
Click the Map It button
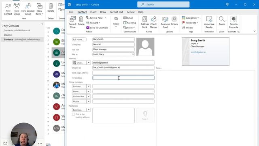click(145, 116)
